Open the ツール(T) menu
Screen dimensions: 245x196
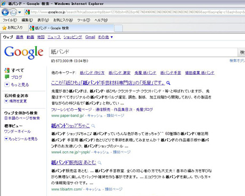84,20
